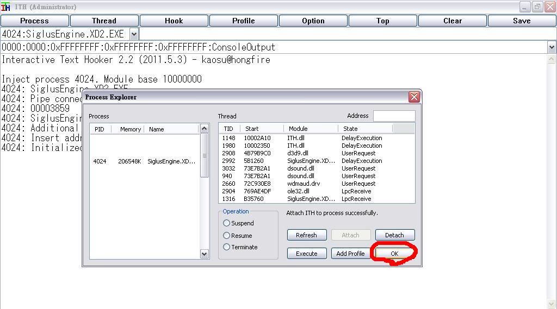Select the Resume operation option
The width and height of the screenshot is (557, 309).
pos(227,236)
